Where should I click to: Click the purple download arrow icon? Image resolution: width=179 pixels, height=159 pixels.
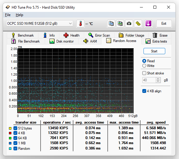[148, 24]
